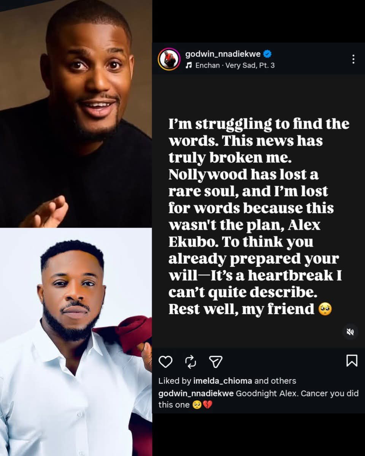Tap the tribute text 'Rest well, my friend'
365x456 pixels.
[x=241, y=309]
